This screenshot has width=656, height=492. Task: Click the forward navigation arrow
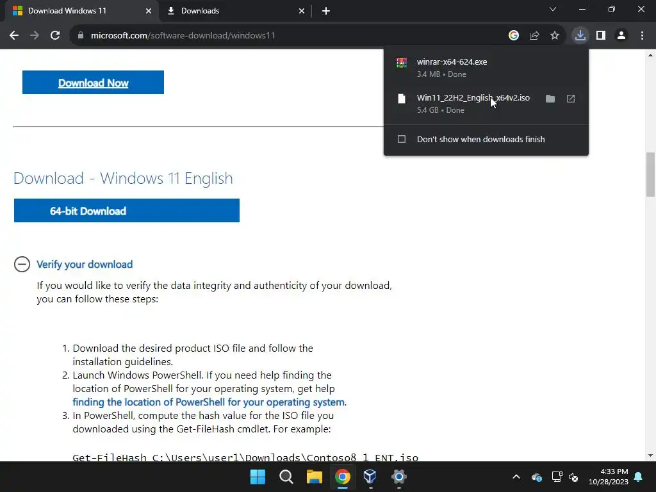coord(35,36)
